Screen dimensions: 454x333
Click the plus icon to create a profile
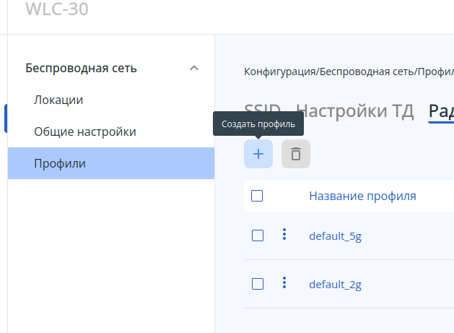coord(258,154)
